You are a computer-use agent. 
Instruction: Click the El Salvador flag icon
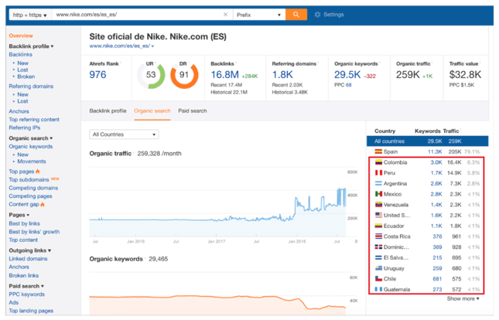(x=378, y=257)
